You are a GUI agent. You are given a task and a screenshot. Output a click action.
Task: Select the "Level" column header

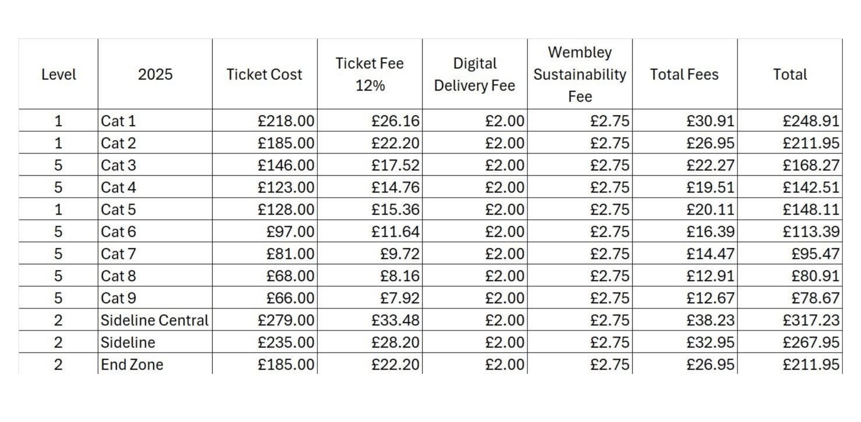tap(58, 74)
